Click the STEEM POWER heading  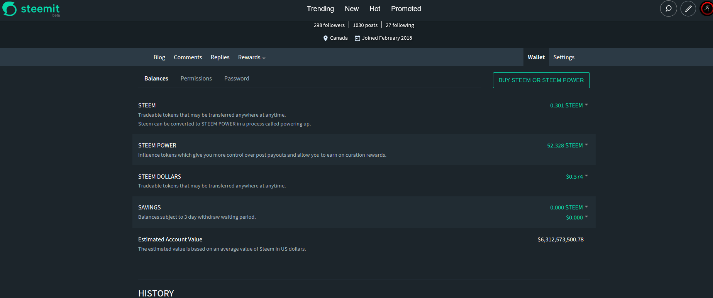click(x=157, y=146)
